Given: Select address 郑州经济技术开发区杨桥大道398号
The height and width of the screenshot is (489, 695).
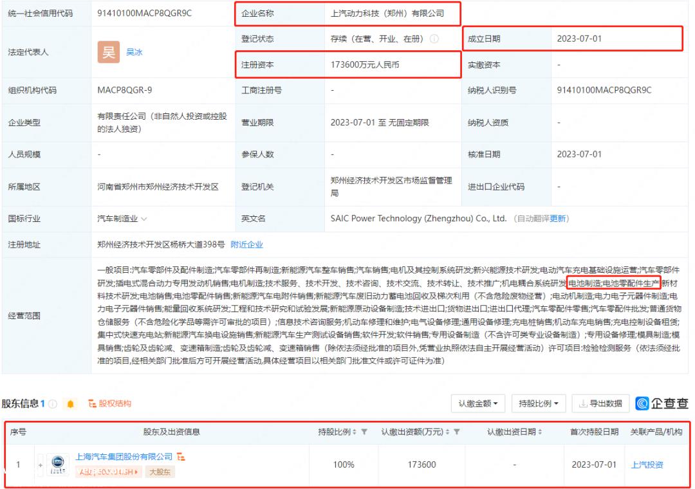Looking at the screenshot, I should [161, 244].
